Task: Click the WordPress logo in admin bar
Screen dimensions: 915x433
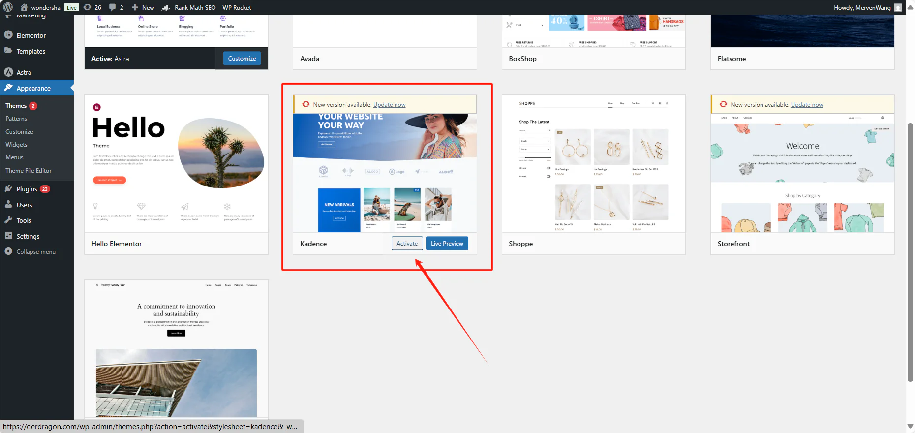Action: tap(8, 7)
